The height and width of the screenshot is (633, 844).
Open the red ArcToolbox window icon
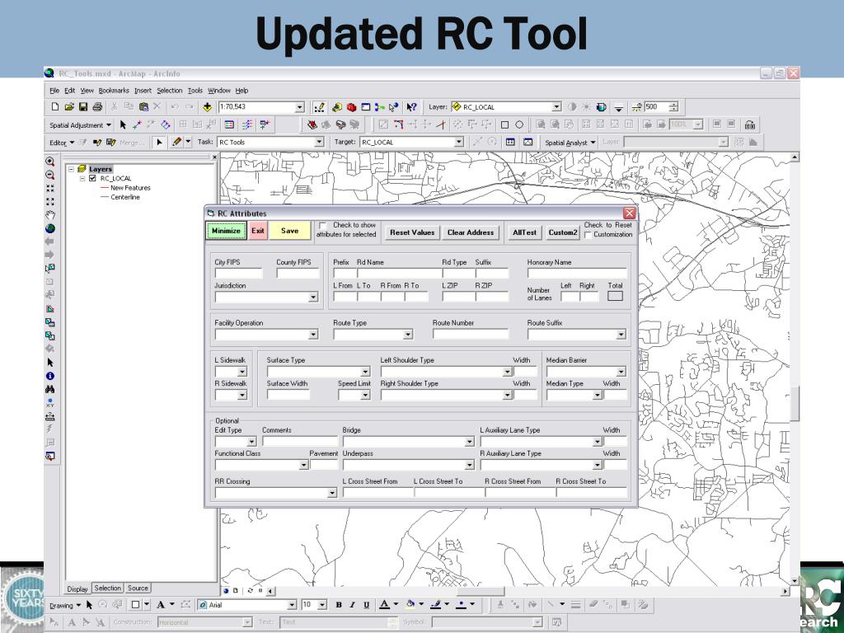point(351,107)
